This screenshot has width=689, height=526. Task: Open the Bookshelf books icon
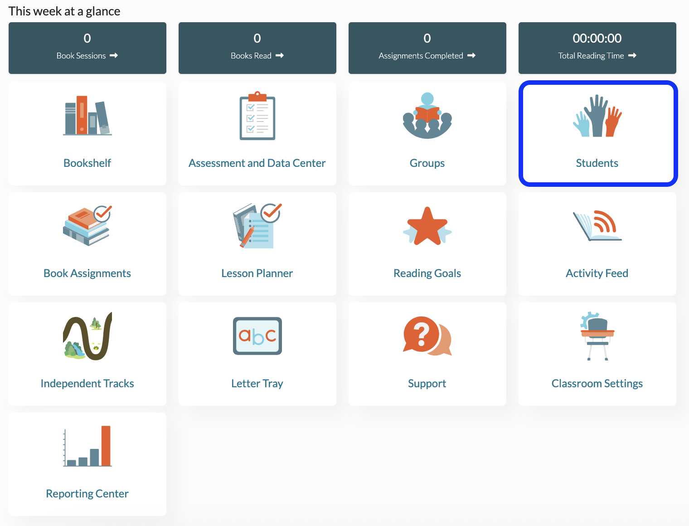pyautogui.click(x=87, y=116)
